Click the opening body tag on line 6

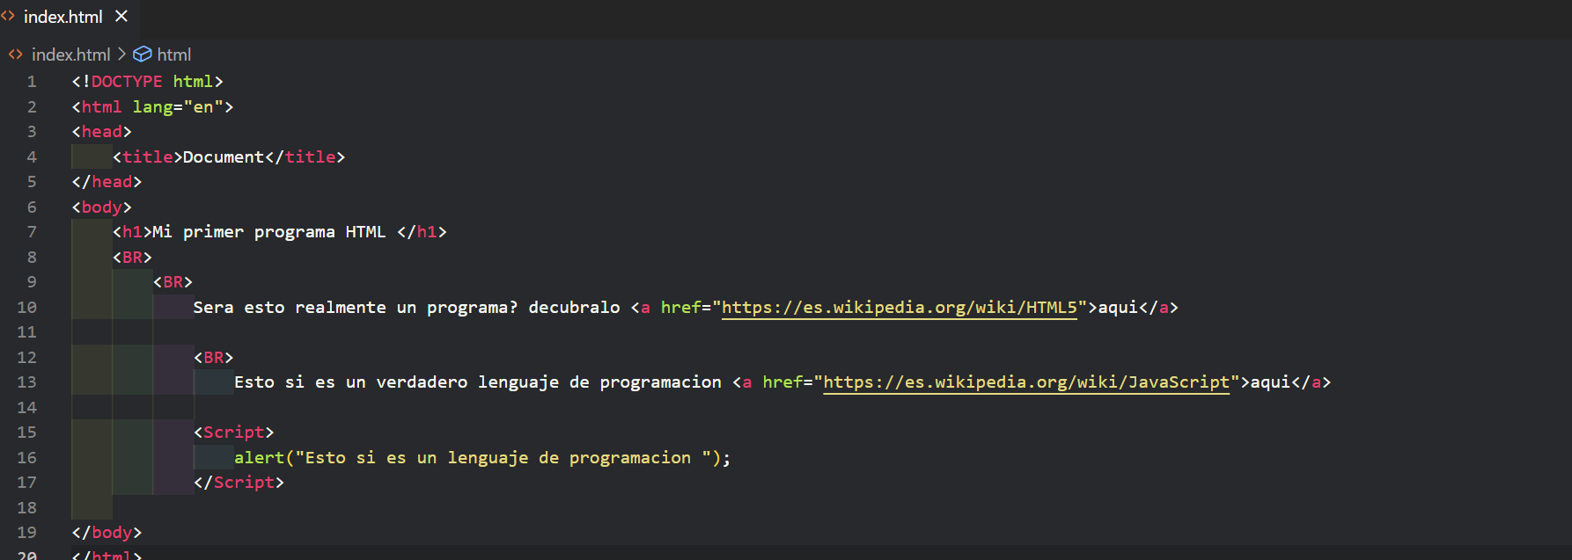tap(102, 207)
